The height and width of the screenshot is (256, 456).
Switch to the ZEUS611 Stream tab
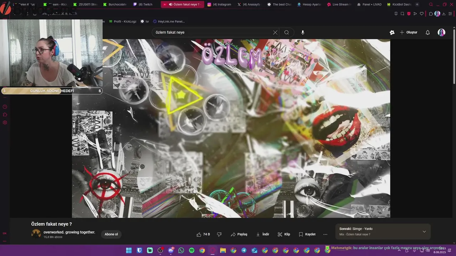(x=85, y=4)
